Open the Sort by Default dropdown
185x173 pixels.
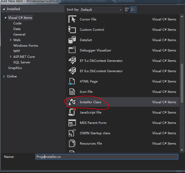(101, 10)
